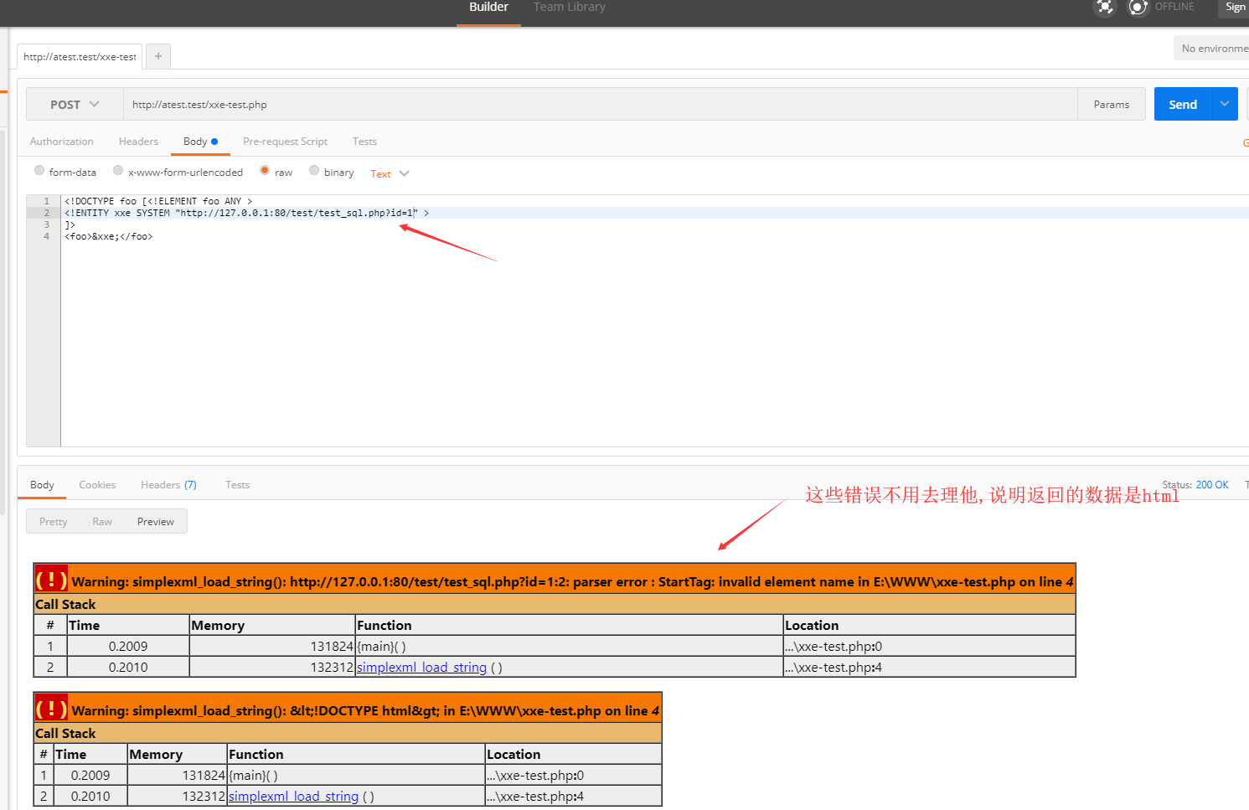This screenshot has height=810, width=1249.
Task: Add a new request tab with plus
Action: [x=158, y=56]
